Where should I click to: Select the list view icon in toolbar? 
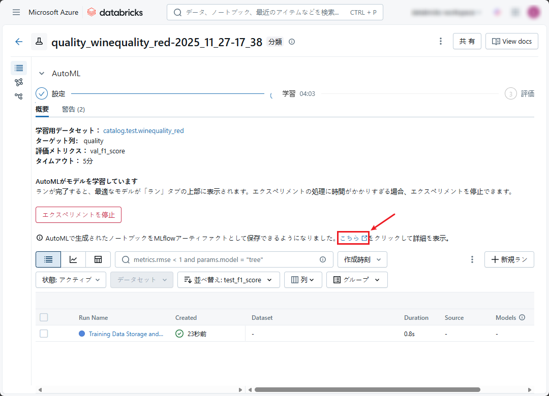(x=48, y=259)
